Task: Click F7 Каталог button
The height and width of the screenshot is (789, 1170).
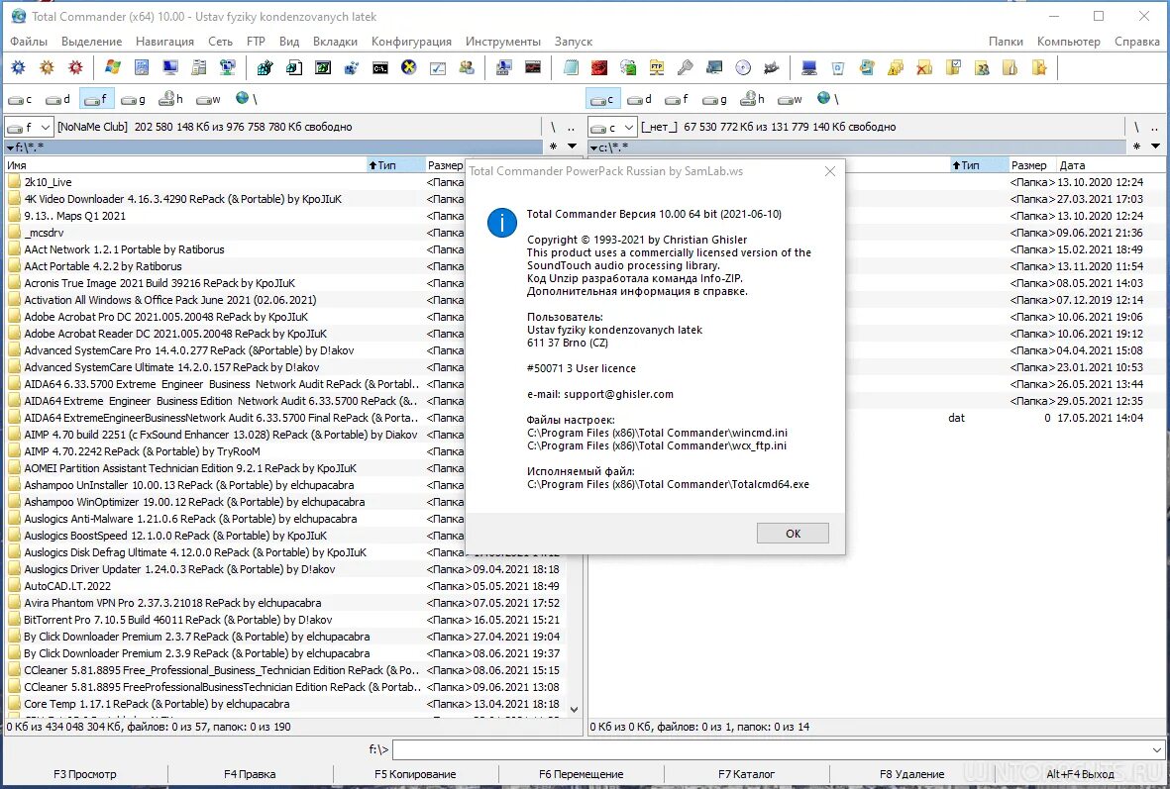Action: tap(746, 774)
